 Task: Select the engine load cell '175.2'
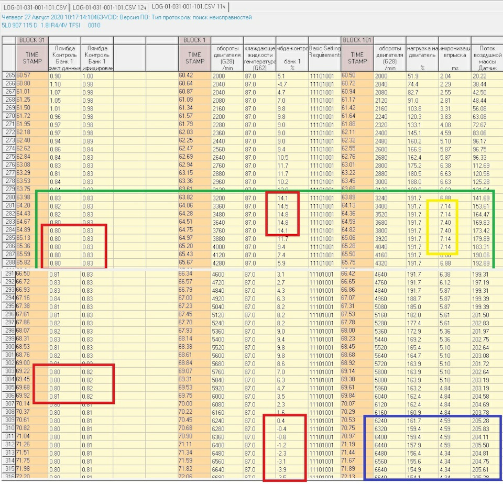(x=422, y=166)
